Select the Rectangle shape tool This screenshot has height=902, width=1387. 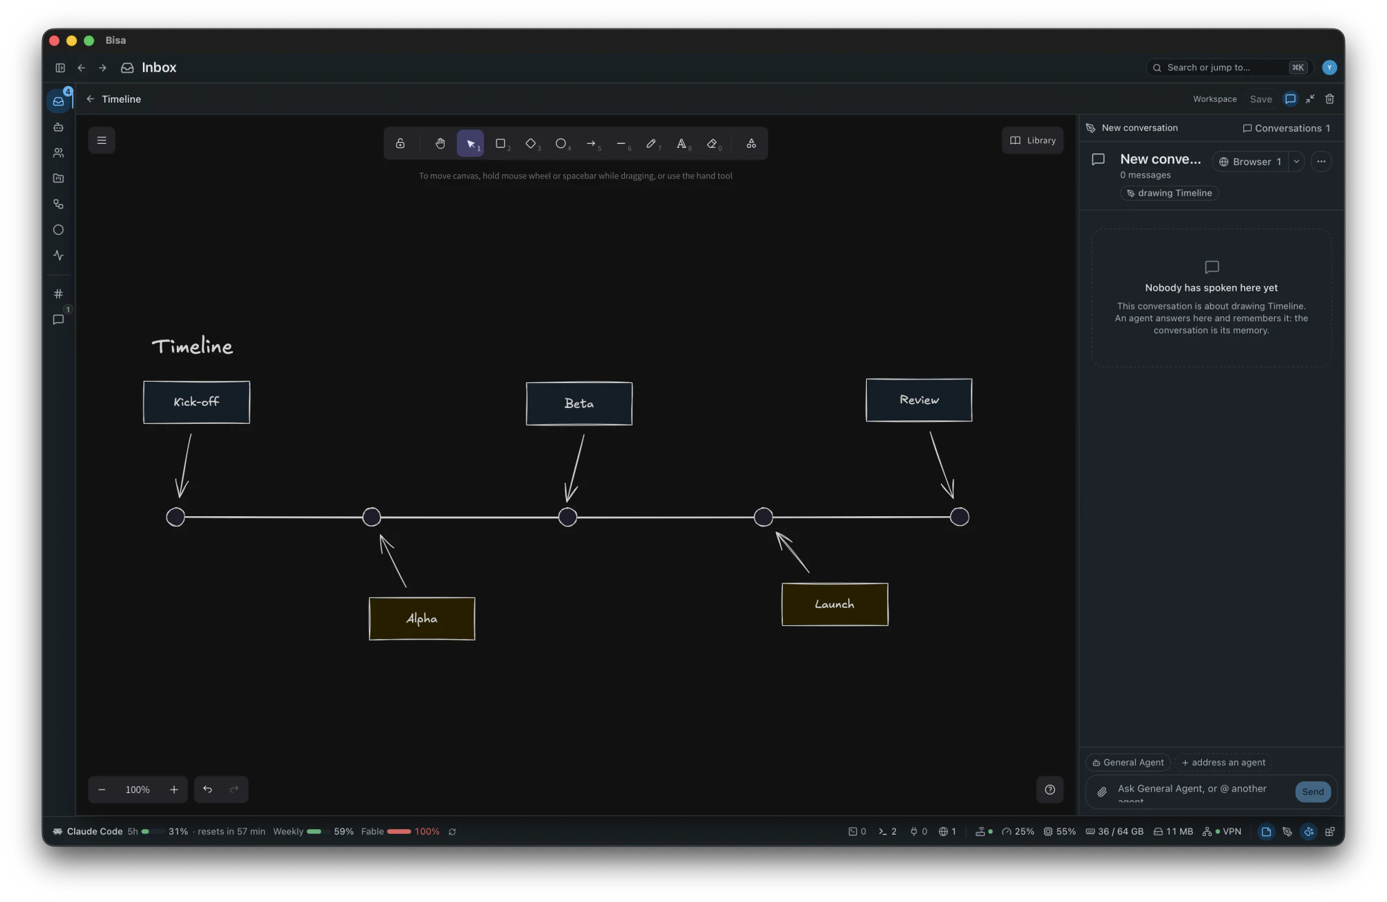(x=501, y=144)
